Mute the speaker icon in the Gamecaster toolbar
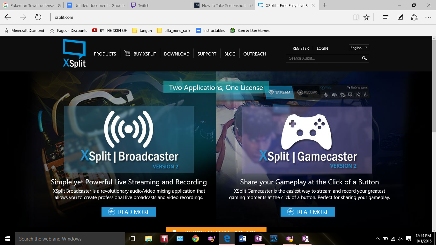 [x=334, y=94]
